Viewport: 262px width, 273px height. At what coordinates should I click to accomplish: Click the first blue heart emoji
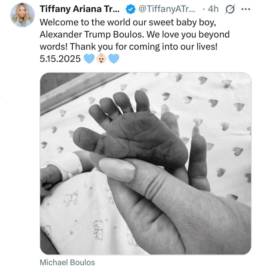[89, 59]
